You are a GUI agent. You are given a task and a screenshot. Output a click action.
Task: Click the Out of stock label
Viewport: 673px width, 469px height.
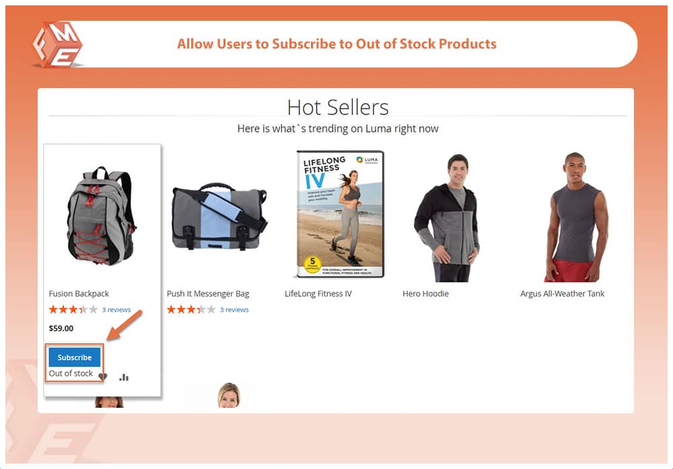[71, 373]
